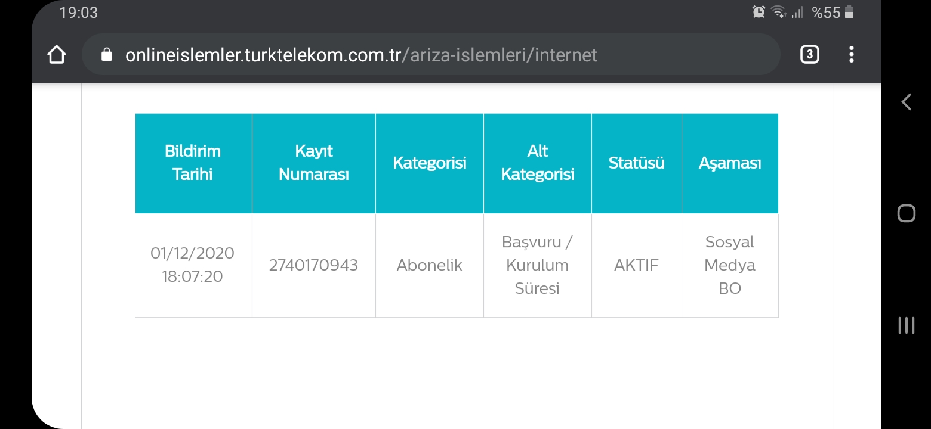Click the Bildirim Tarihi column header
The image size is (931, 429).
pyautogui.click(x=193, y=163)
